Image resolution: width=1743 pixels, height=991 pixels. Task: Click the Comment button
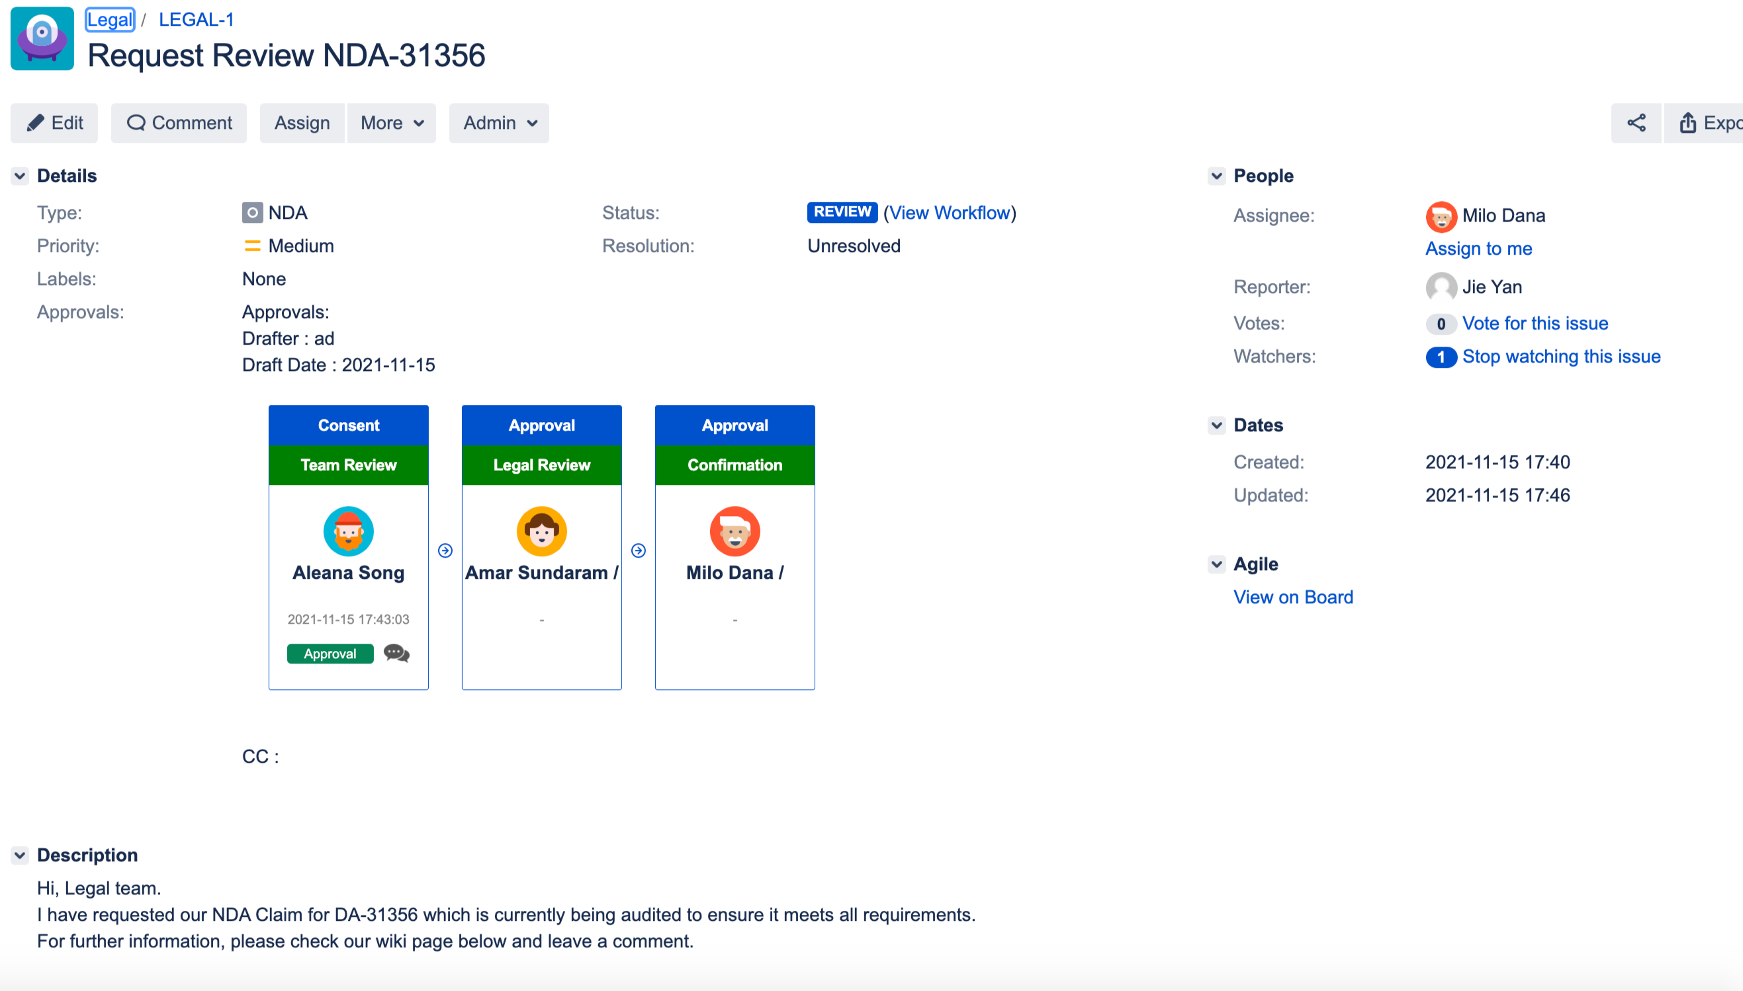pyautogui.click(x=179, y=123)
